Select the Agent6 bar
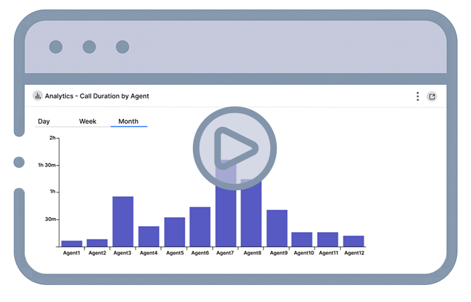 point(200,226)
